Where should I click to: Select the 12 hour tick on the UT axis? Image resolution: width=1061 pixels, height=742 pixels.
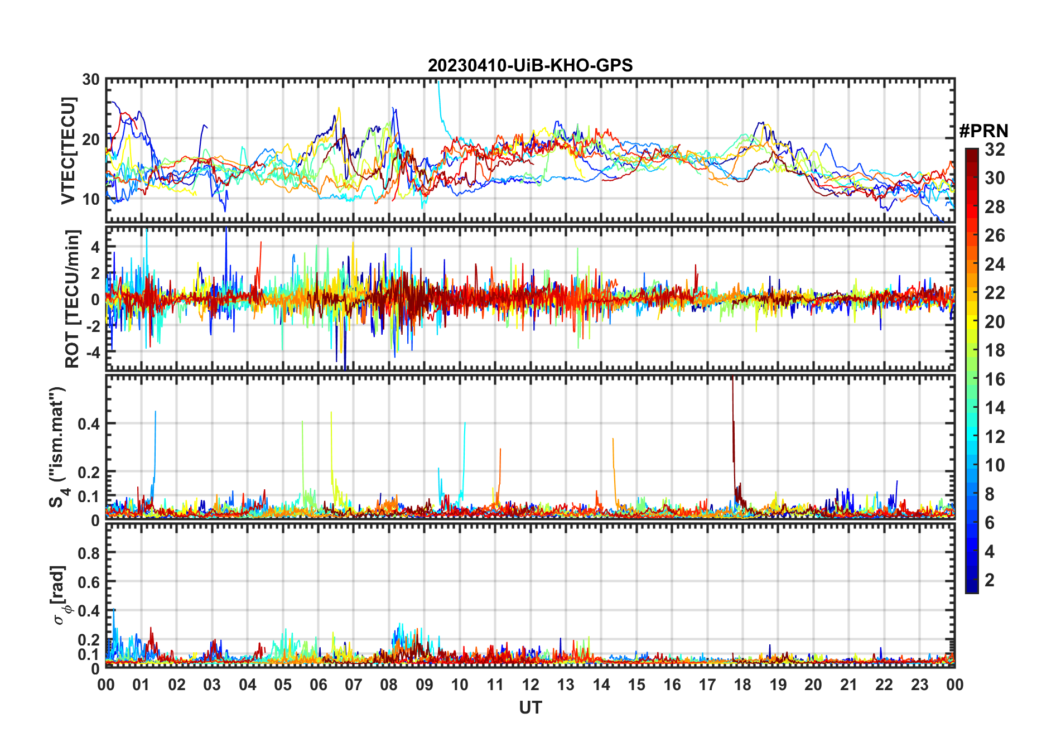[530, 685]
